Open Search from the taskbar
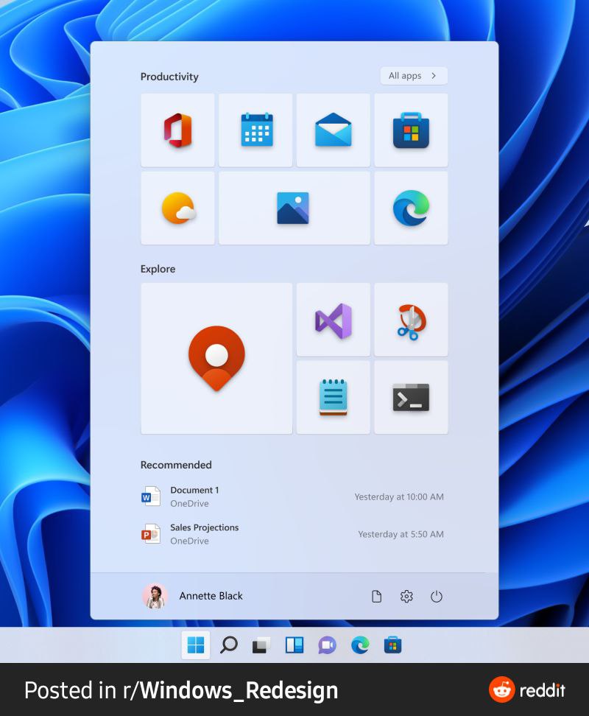The height and width of the screenshot is (716, 589). pyautogui.click(x=228, y=645)
